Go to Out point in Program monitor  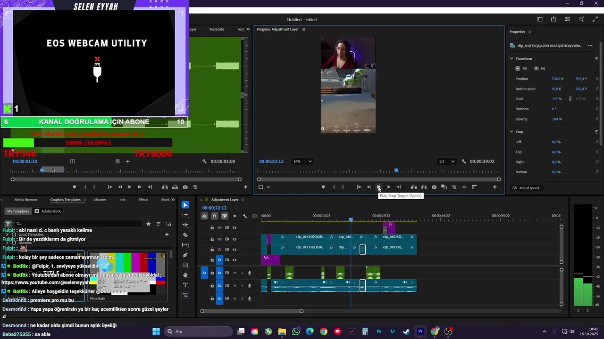coord(398,187)
